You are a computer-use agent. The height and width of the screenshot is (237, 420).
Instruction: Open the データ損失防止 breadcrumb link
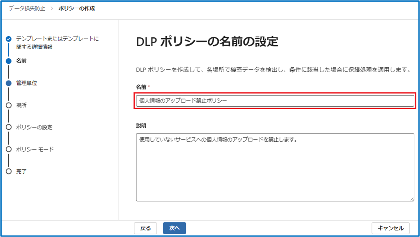click(x=27, y=8)
